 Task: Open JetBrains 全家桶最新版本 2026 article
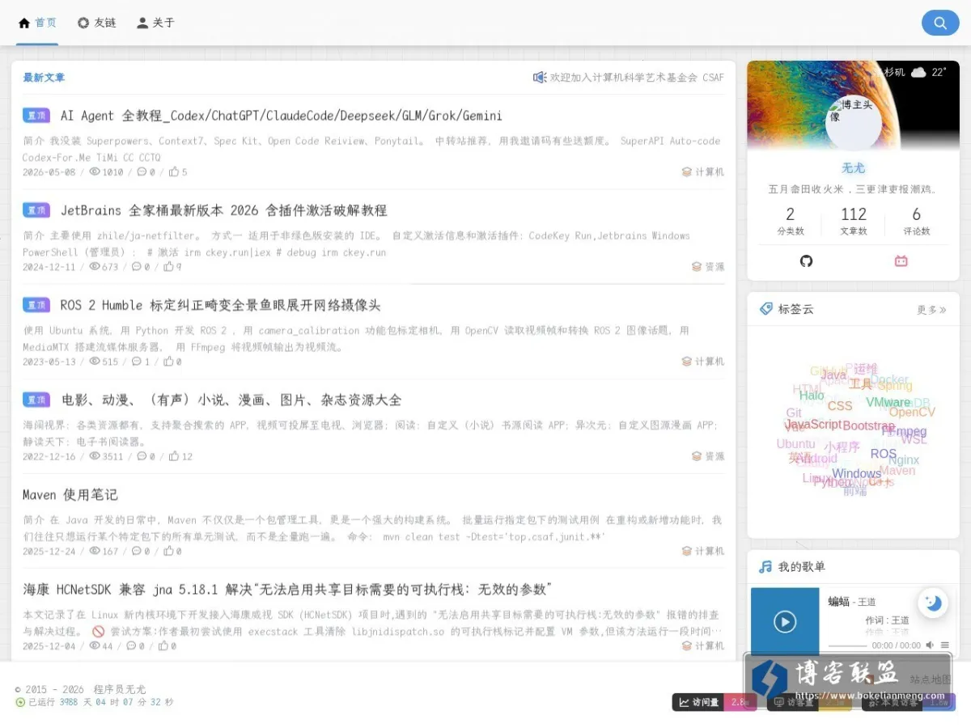[223, 210]
